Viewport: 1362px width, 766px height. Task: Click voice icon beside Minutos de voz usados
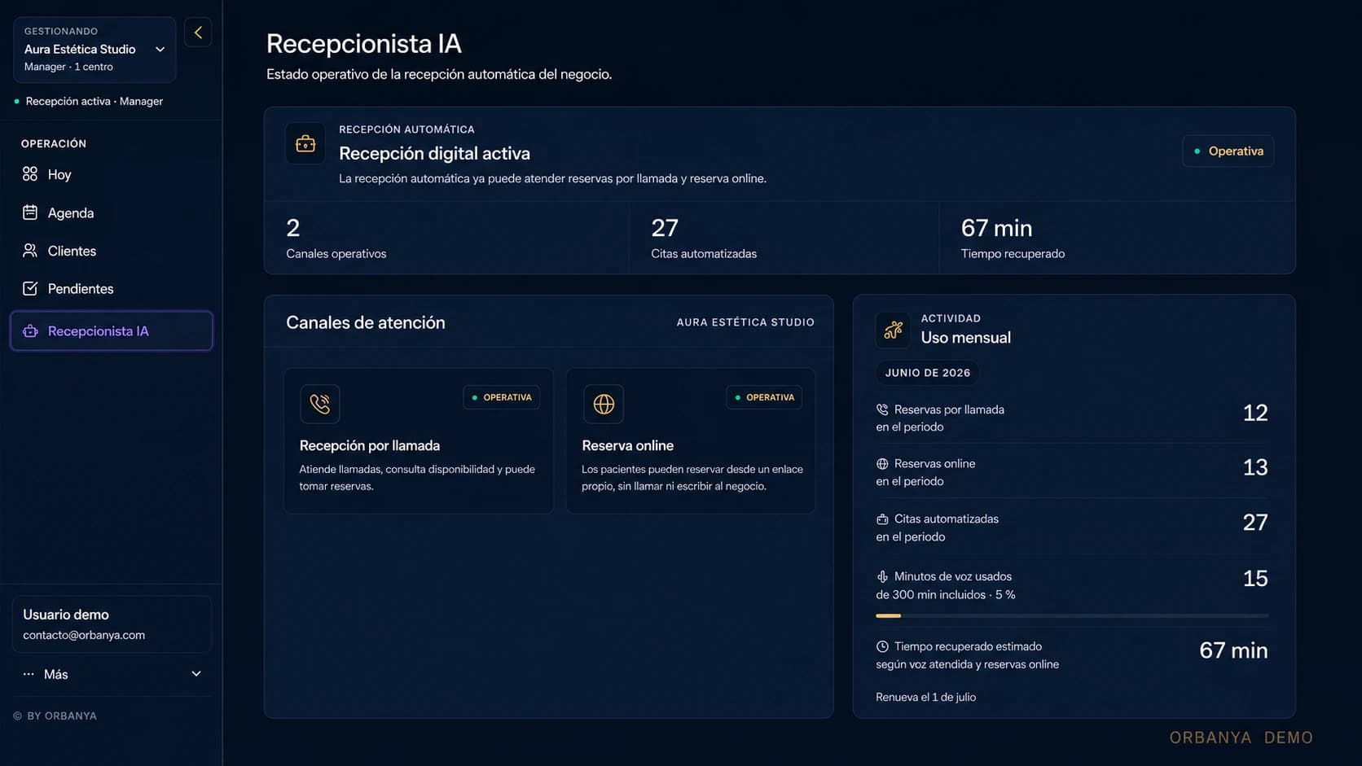[882, 576]
